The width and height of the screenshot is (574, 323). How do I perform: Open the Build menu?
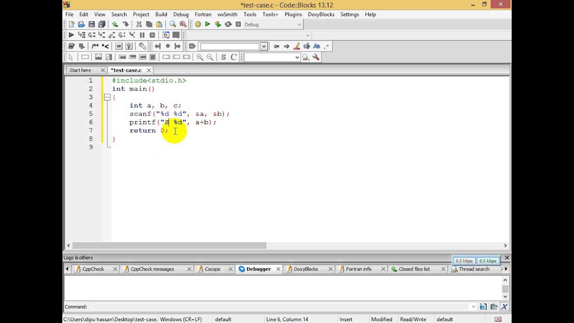(x=161, y=14)
